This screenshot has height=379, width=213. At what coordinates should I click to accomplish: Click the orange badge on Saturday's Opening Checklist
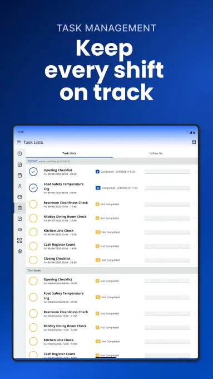[97, 281]
